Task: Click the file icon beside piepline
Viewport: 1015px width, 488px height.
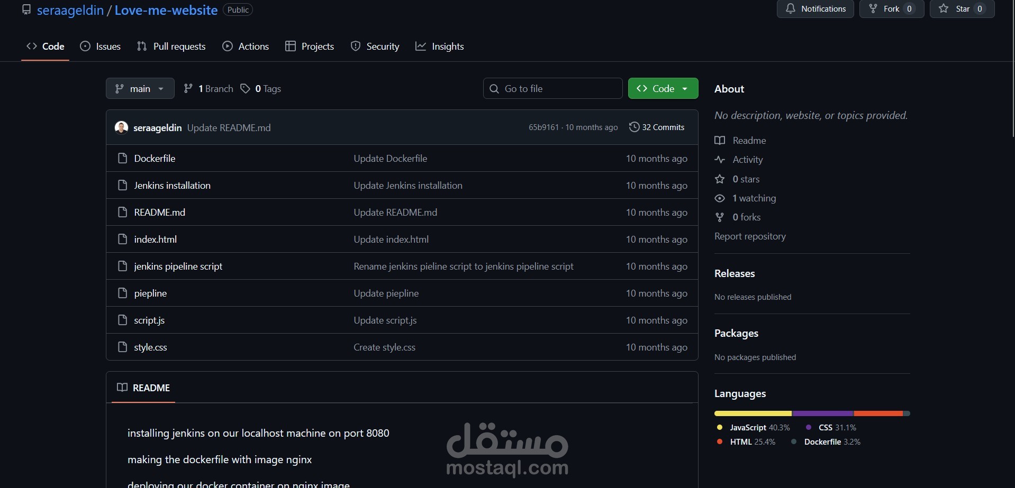Action: click(x=122, y=293)
